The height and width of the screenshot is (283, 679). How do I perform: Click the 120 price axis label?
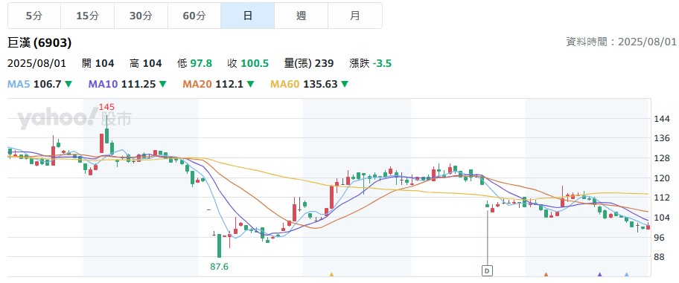661,178
